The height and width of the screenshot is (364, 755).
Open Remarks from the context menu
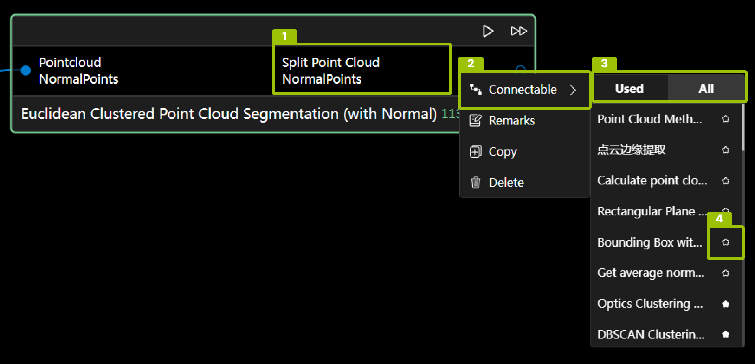pos(511,121)
